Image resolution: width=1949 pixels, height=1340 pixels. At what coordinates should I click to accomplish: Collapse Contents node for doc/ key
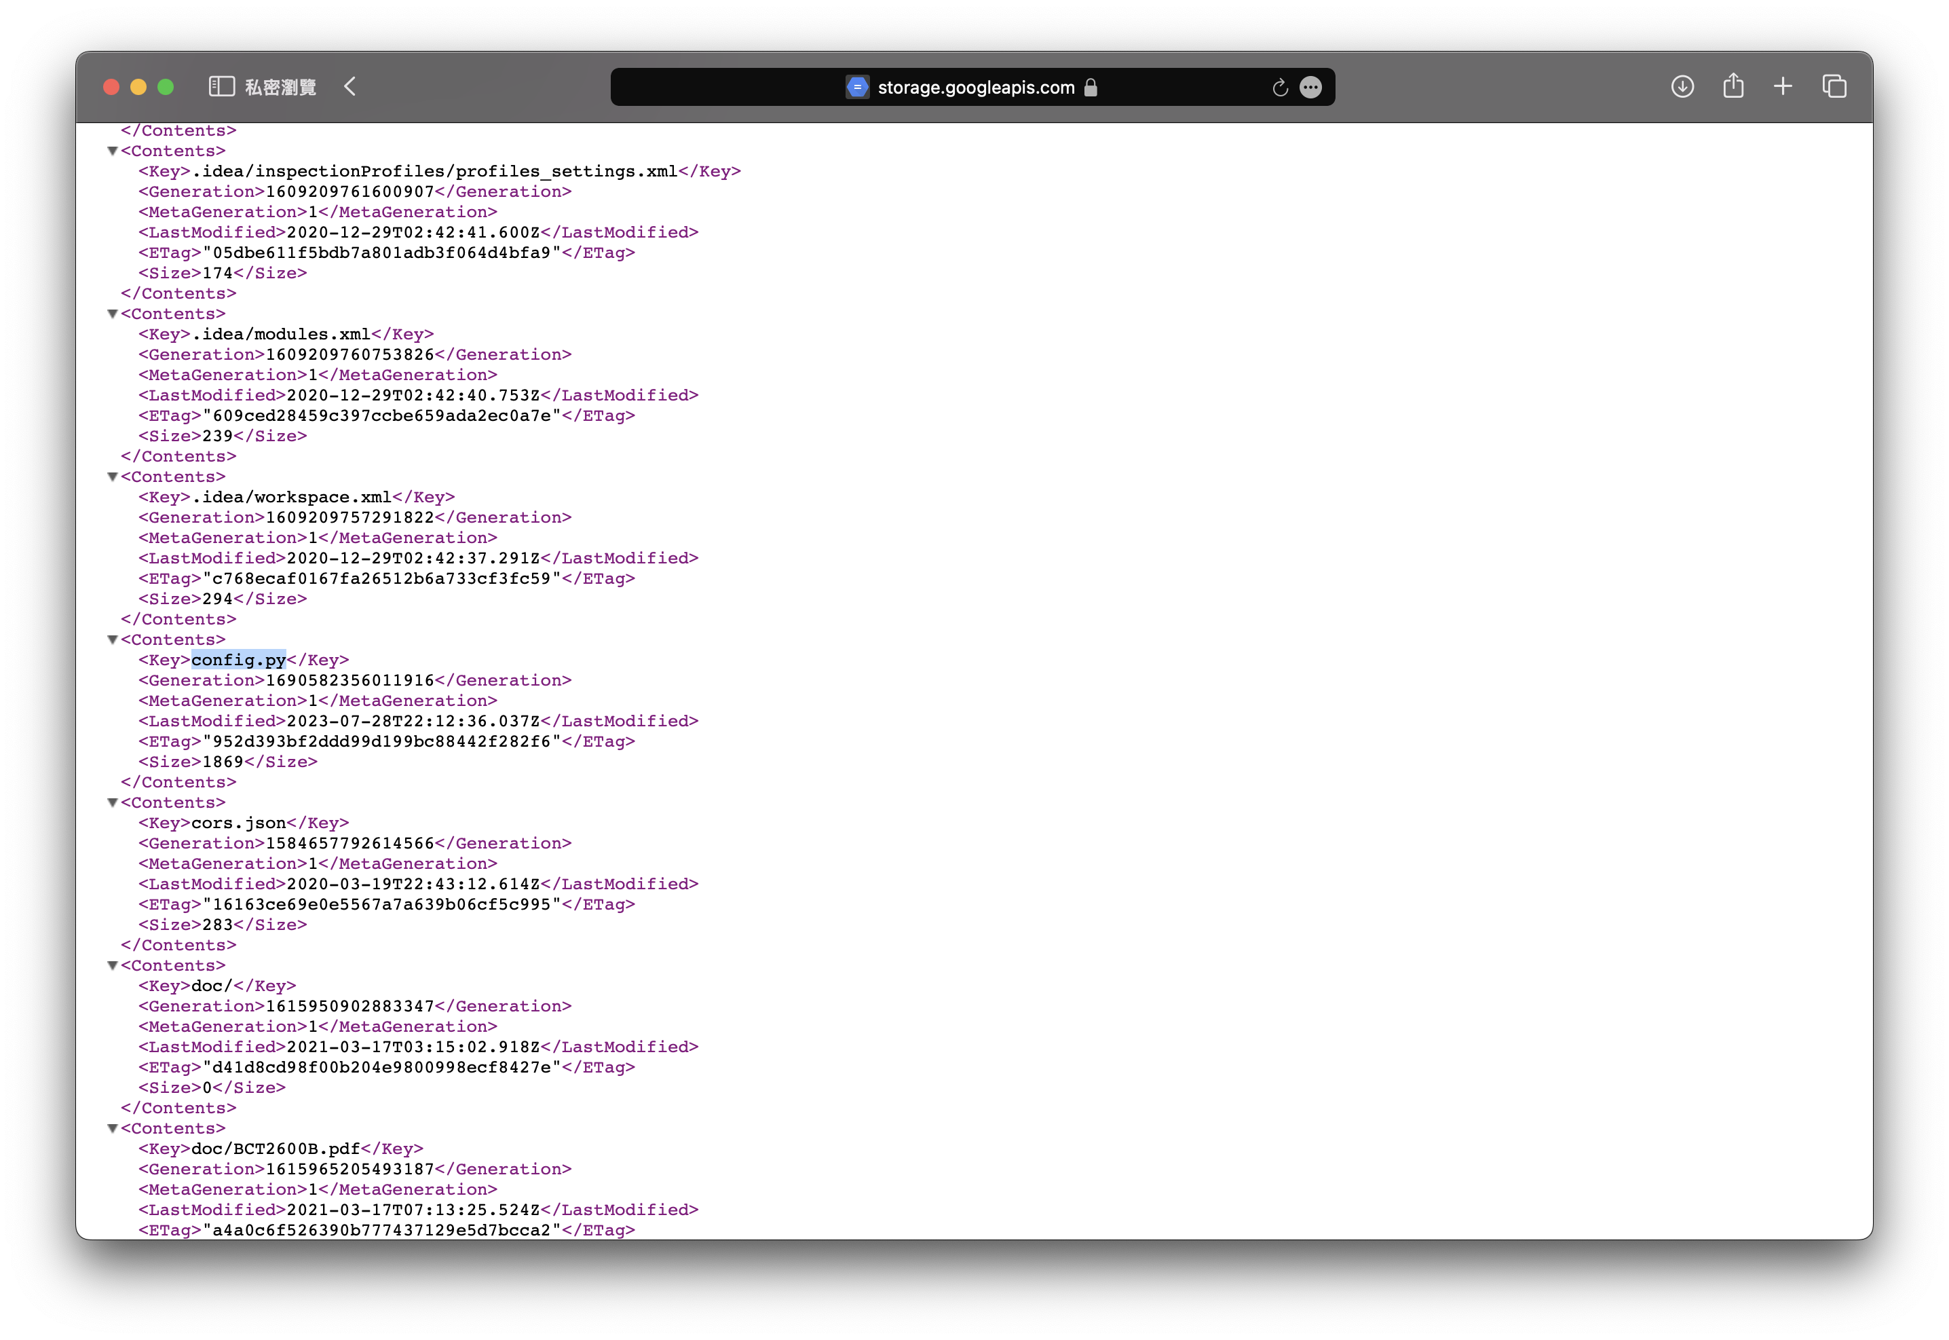point(113,965)
